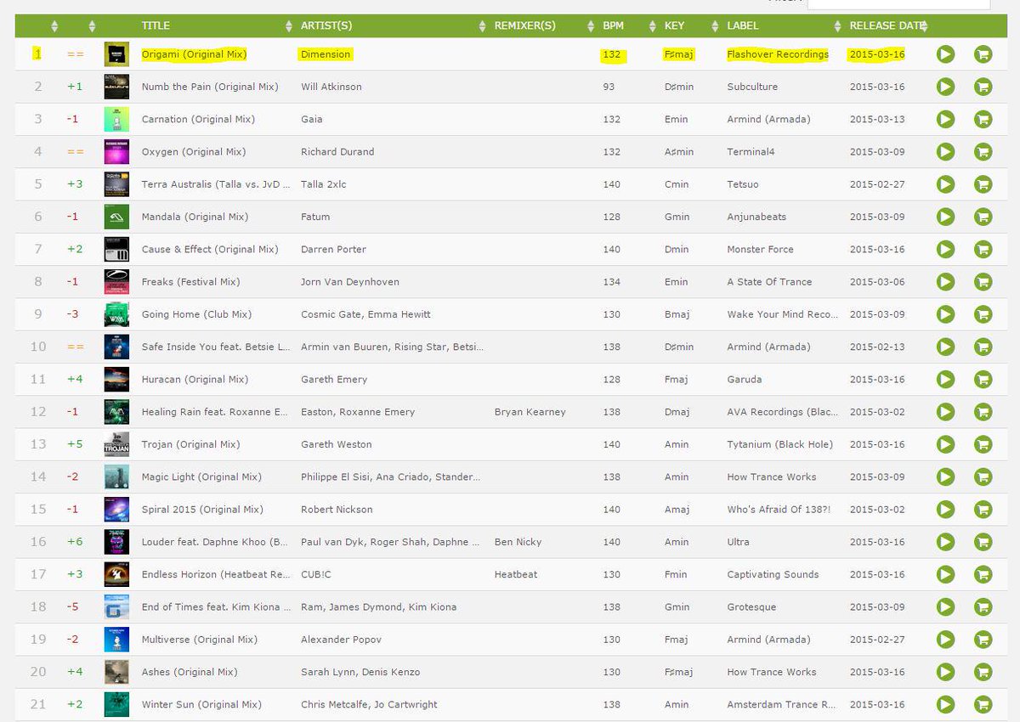The width and height of the screenshot is (1020, 722).
Task: Open label Who's Afraid Of 138?!
Action: (x=779, y=510)
